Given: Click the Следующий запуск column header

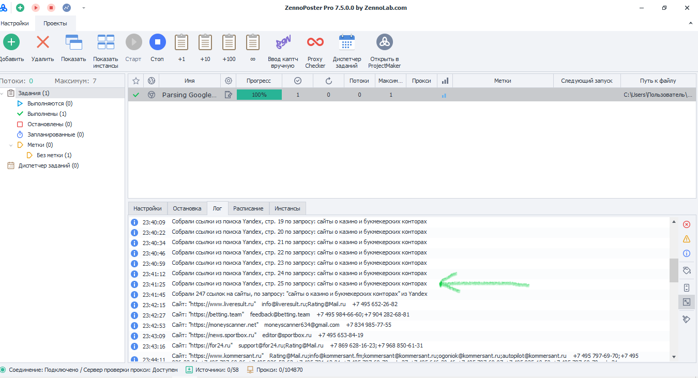Looking at the screenshot, I should click(587, 81).
